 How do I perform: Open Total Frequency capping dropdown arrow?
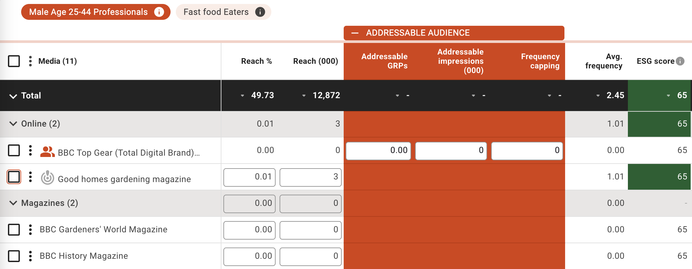[550, 96]
